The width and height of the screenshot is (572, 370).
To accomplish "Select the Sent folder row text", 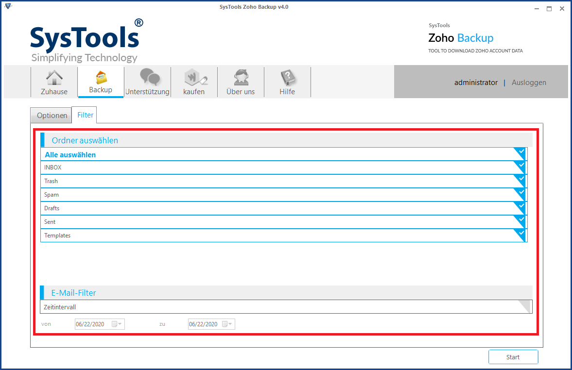I will (50, 222).
